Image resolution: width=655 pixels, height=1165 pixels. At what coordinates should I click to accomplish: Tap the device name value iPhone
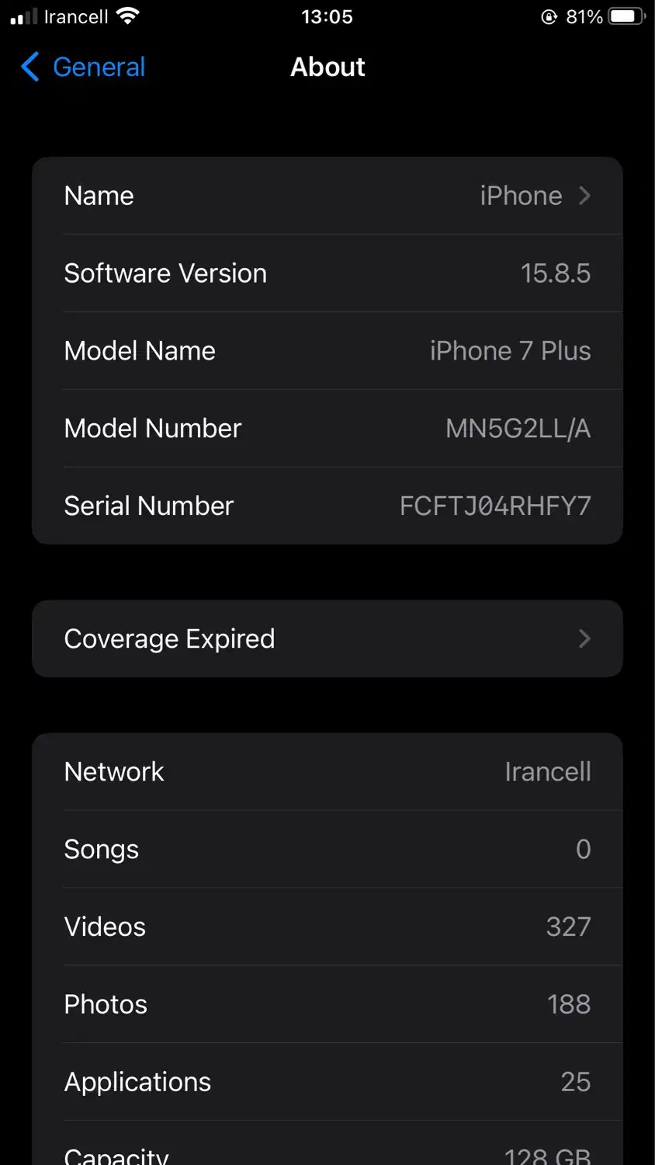pyautogui.click(x=521, y=196)
